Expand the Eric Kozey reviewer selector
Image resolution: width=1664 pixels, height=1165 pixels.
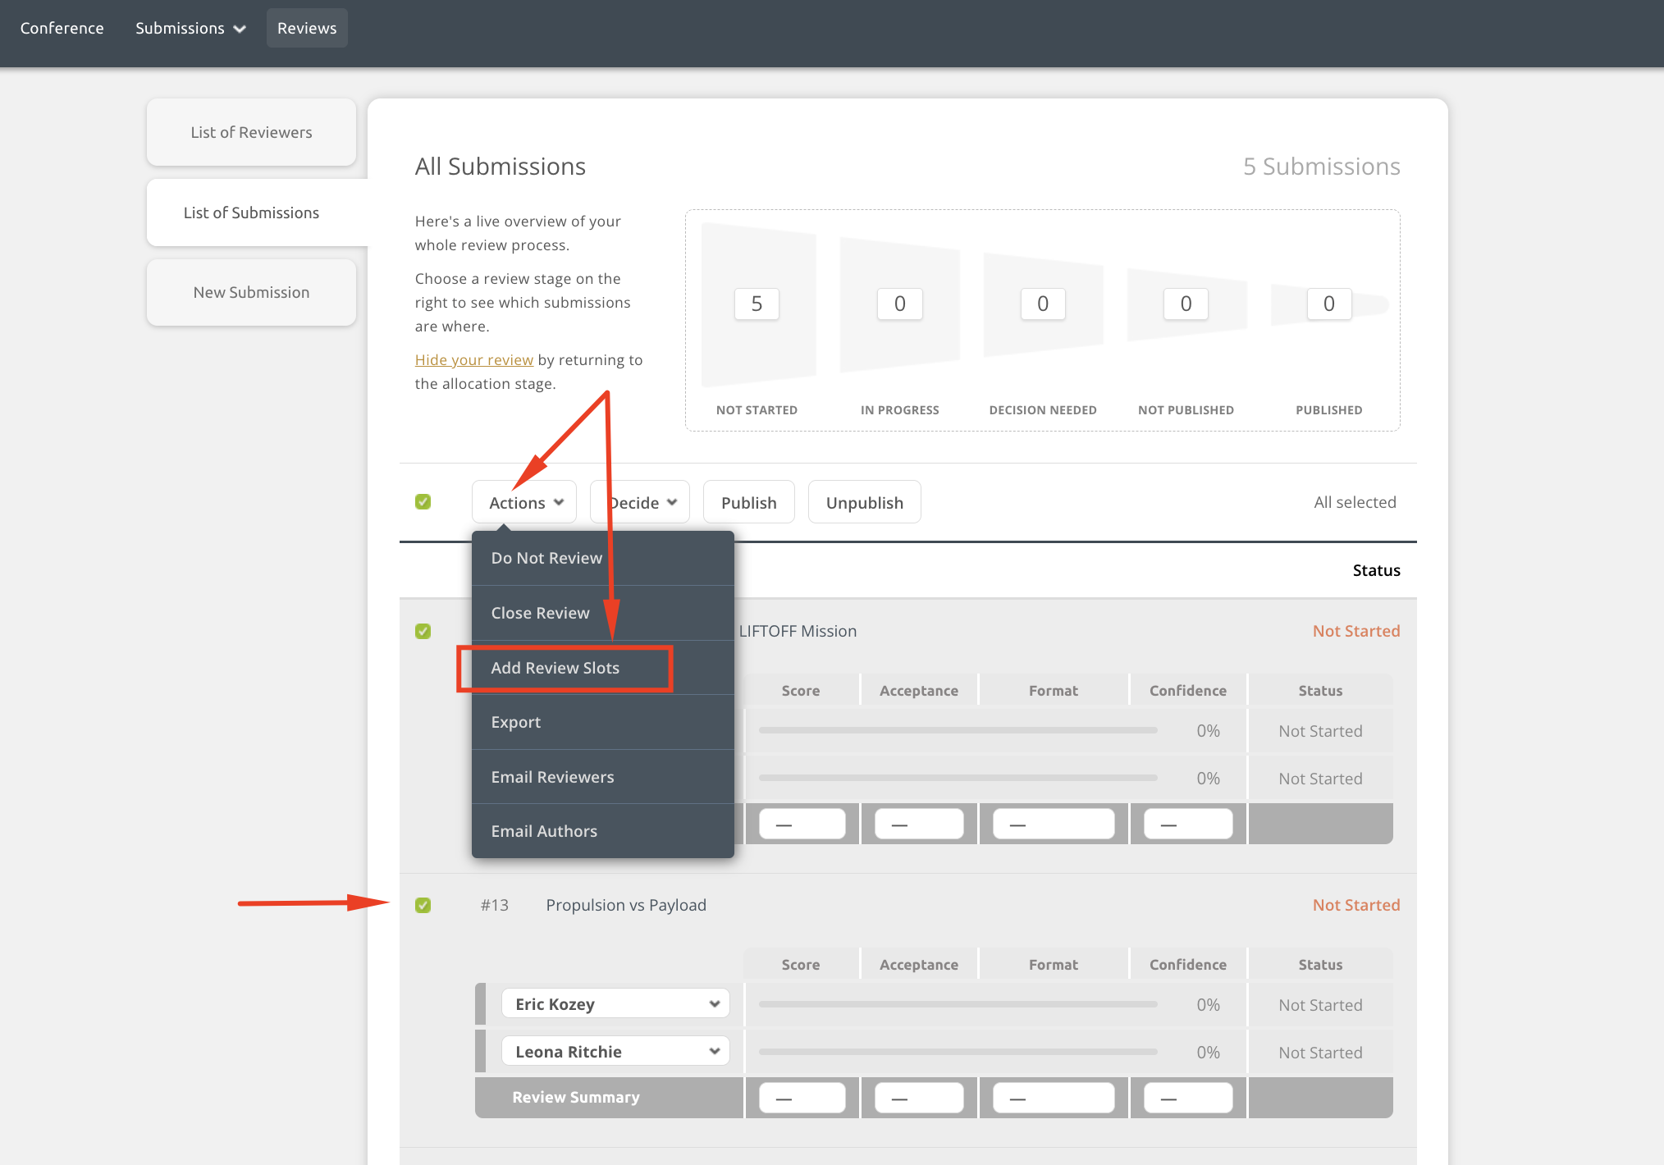615,1003
